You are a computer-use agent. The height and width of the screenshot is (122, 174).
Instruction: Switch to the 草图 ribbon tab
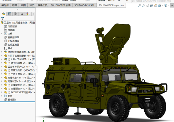23,5
